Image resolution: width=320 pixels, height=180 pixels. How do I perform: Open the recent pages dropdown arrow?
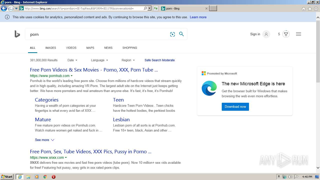16,8
